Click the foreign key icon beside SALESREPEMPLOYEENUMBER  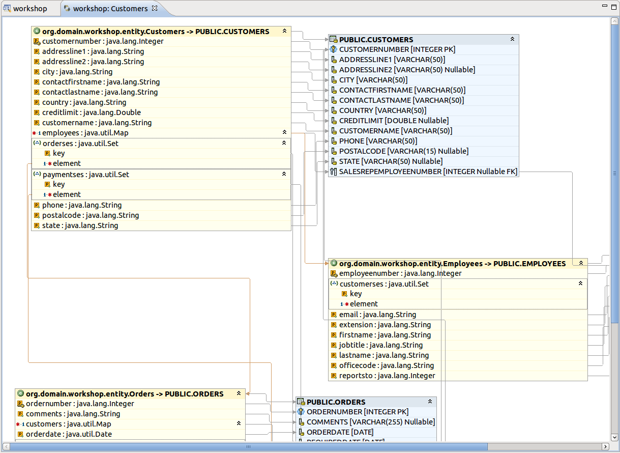click(x=334, y=172)
